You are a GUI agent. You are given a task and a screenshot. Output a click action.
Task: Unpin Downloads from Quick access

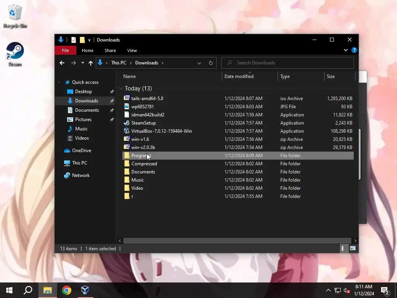pyautogui.click(x=112, y=101)
